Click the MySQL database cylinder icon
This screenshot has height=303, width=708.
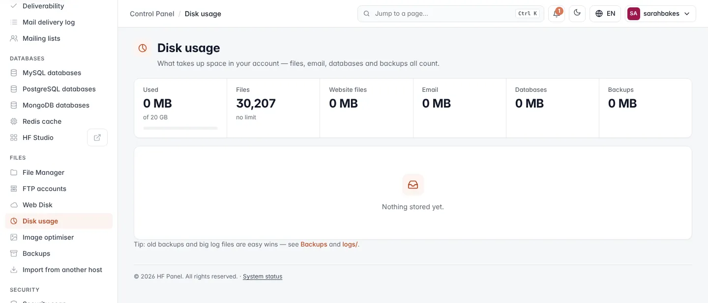[x=14, y=73]
